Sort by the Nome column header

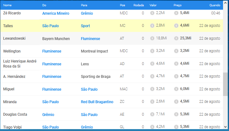(x=7, y=5)
